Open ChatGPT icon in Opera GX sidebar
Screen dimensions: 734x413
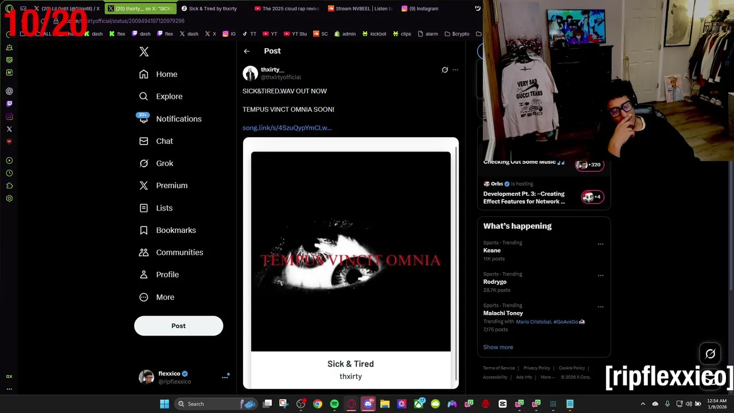tap(9, 91)
